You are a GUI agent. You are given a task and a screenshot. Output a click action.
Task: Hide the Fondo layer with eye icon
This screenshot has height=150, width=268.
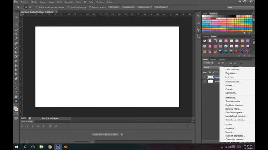click(x=204, y=82)
